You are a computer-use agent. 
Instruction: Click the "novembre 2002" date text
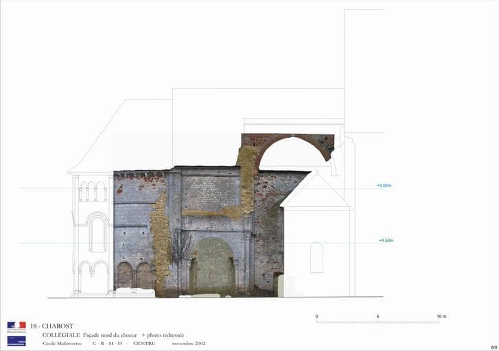tap(189, 343)
